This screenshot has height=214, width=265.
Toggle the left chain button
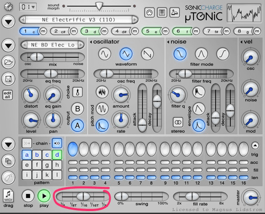click(x=27, y=143)
